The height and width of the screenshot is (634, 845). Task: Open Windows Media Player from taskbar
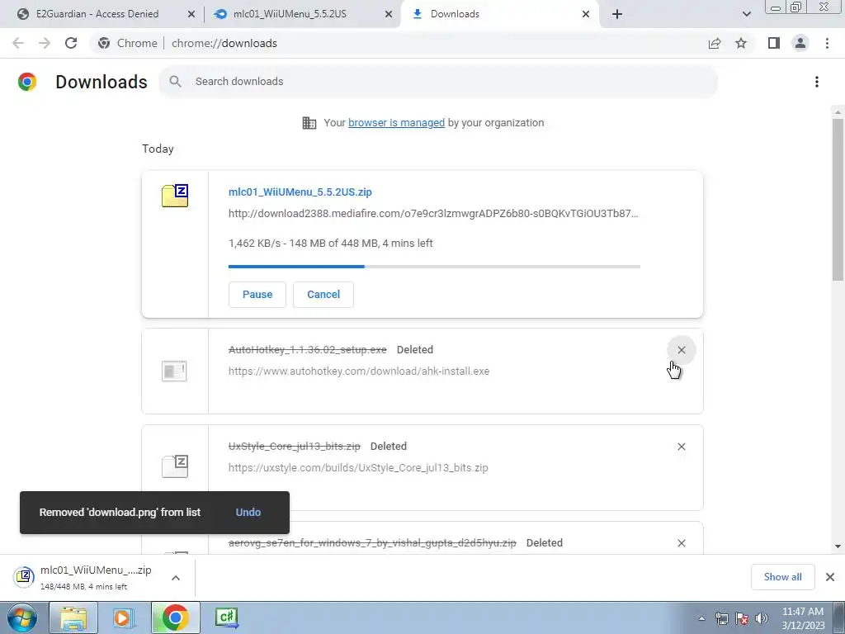coord(124,617)
